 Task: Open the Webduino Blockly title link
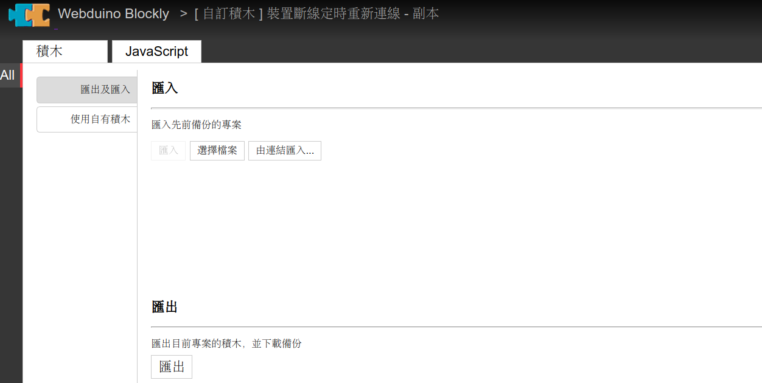pyautogui.click(x=113, y=13)
